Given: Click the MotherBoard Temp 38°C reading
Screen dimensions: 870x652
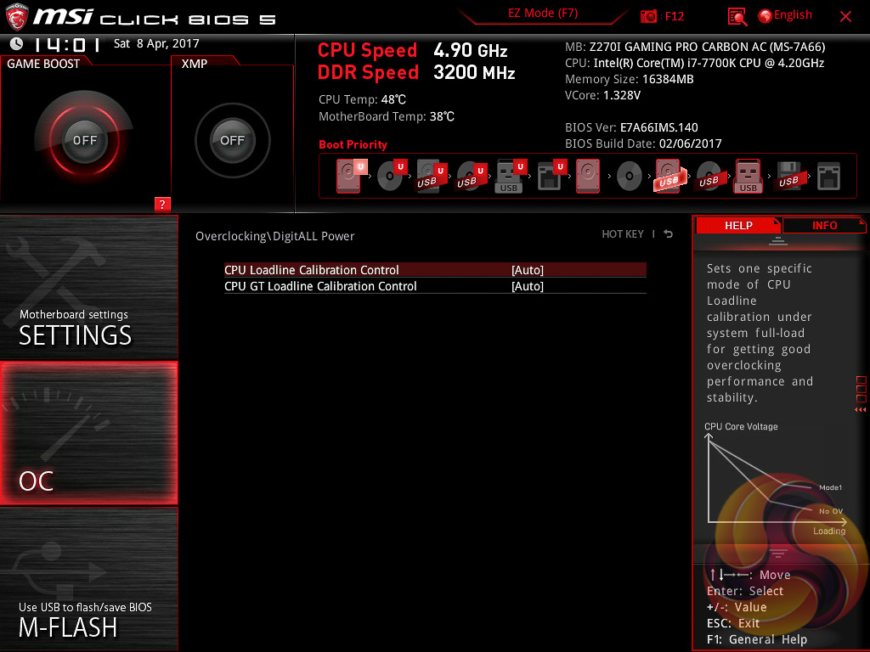Looking at the screenshot, I should 387,116.
